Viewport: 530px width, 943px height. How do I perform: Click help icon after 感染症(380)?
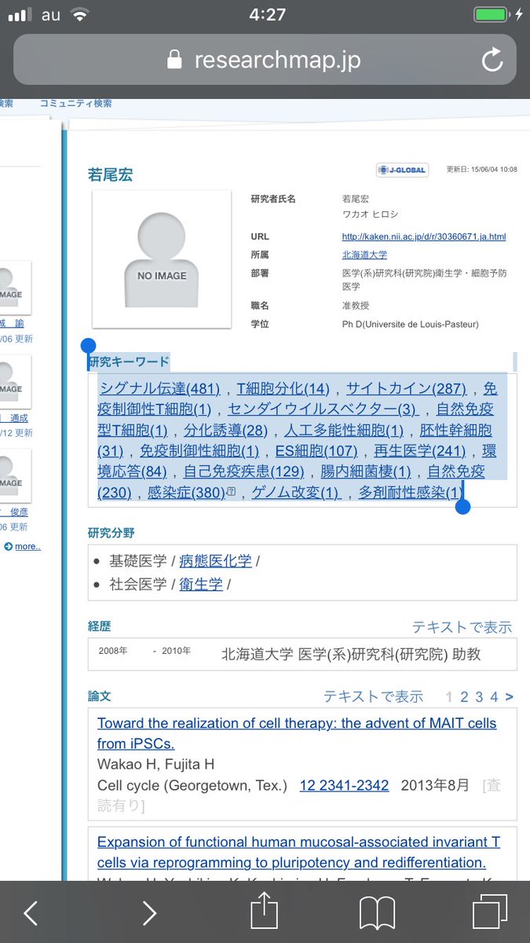pos(231,493)
